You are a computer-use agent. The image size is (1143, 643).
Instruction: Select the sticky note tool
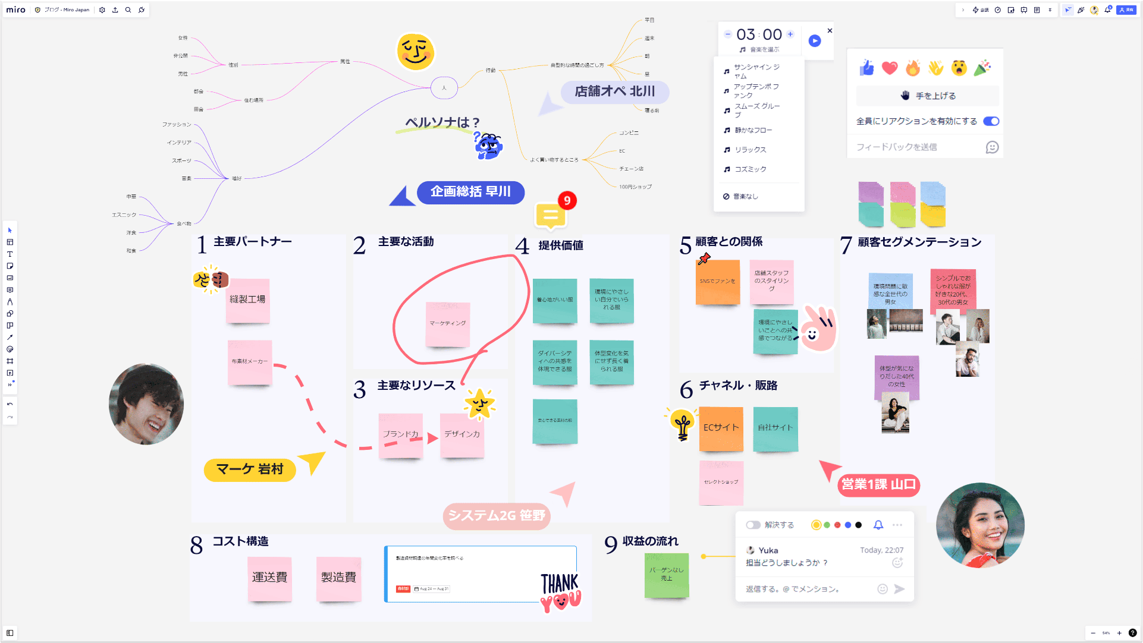click(10, 266)
